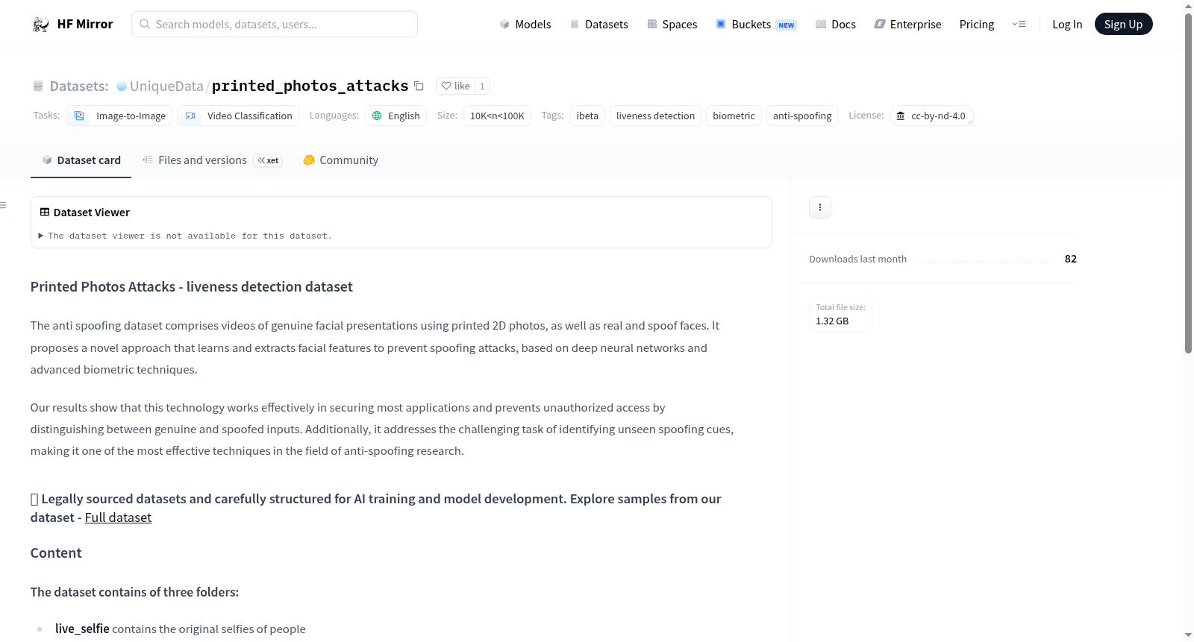
Task: Click the Printed Photos Attacks heading
Action: point(192,286)
